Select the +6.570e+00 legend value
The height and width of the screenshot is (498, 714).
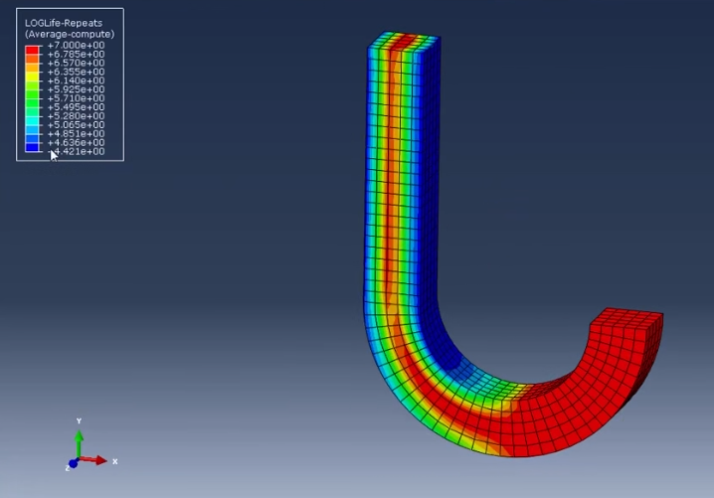pyautogui.click(x=76, y=63)
